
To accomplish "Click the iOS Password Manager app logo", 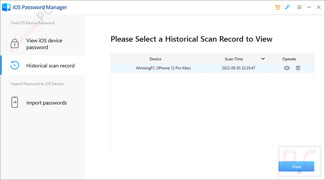I will click(x=6, y=7).
